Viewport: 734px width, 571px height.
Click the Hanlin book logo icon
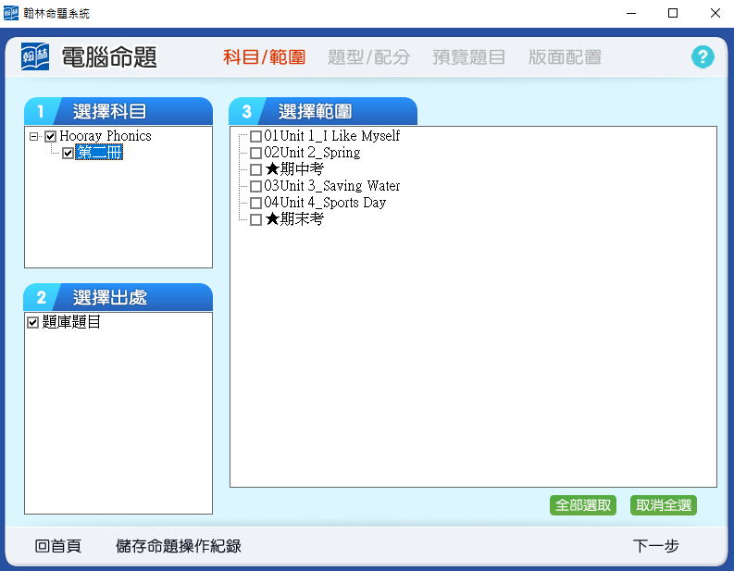35,56
